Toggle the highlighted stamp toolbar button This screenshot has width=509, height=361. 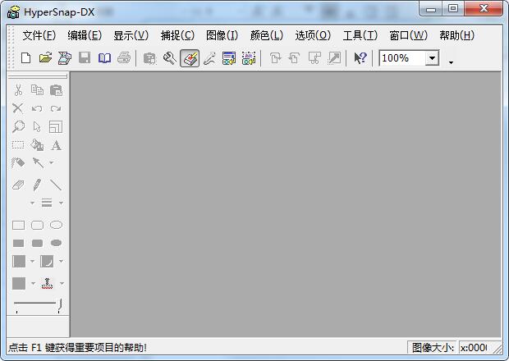click(x=190, y=58)
